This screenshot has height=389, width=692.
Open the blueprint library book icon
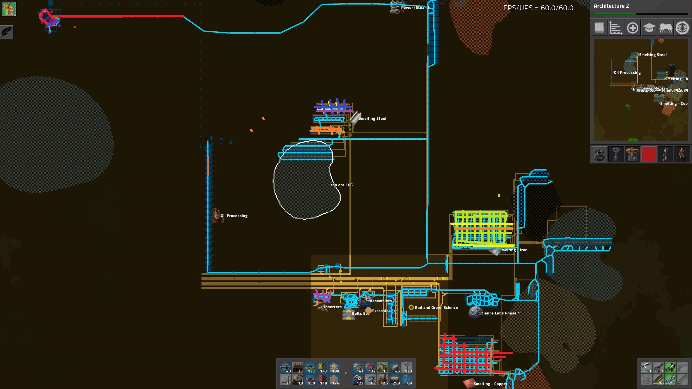pos(599,28)
